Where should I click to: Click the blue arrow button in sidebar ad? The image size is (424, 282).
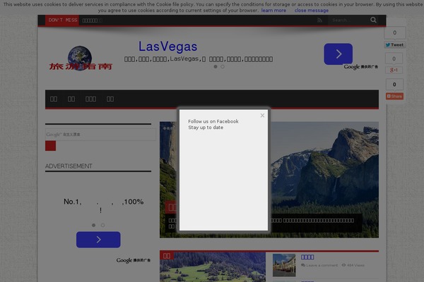98,240
